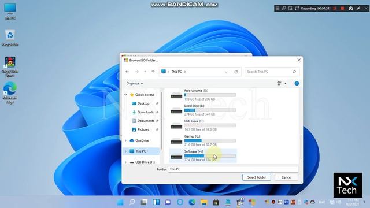Go up one folder level

(153, 72)
